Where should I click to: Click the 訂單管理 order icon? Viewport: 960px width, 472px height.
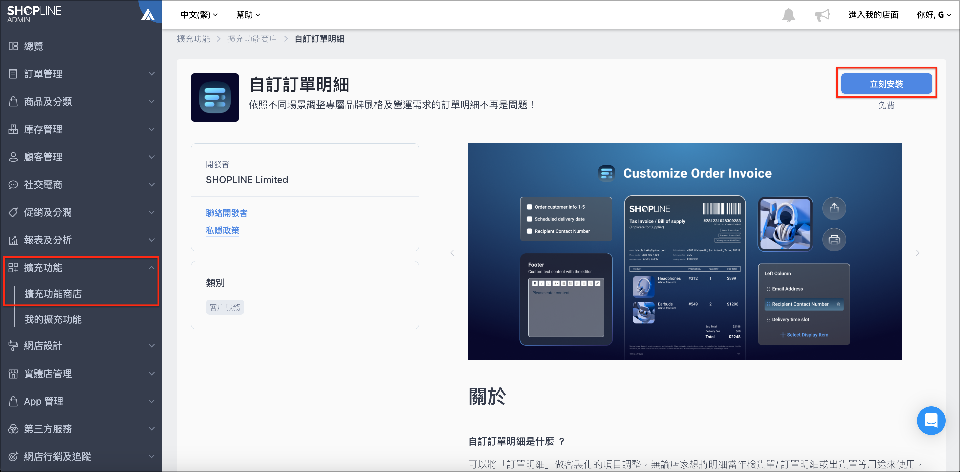tap(13, 74)
